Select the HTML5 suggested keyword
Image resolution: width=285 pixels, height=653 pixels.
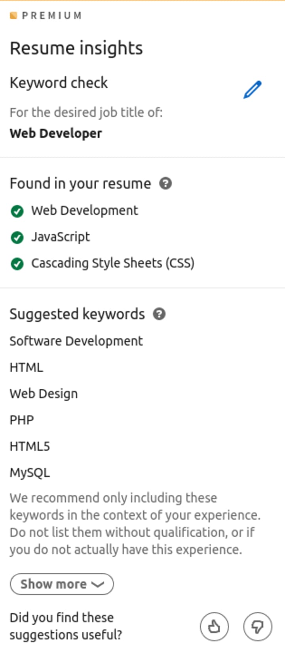[30, 446]
